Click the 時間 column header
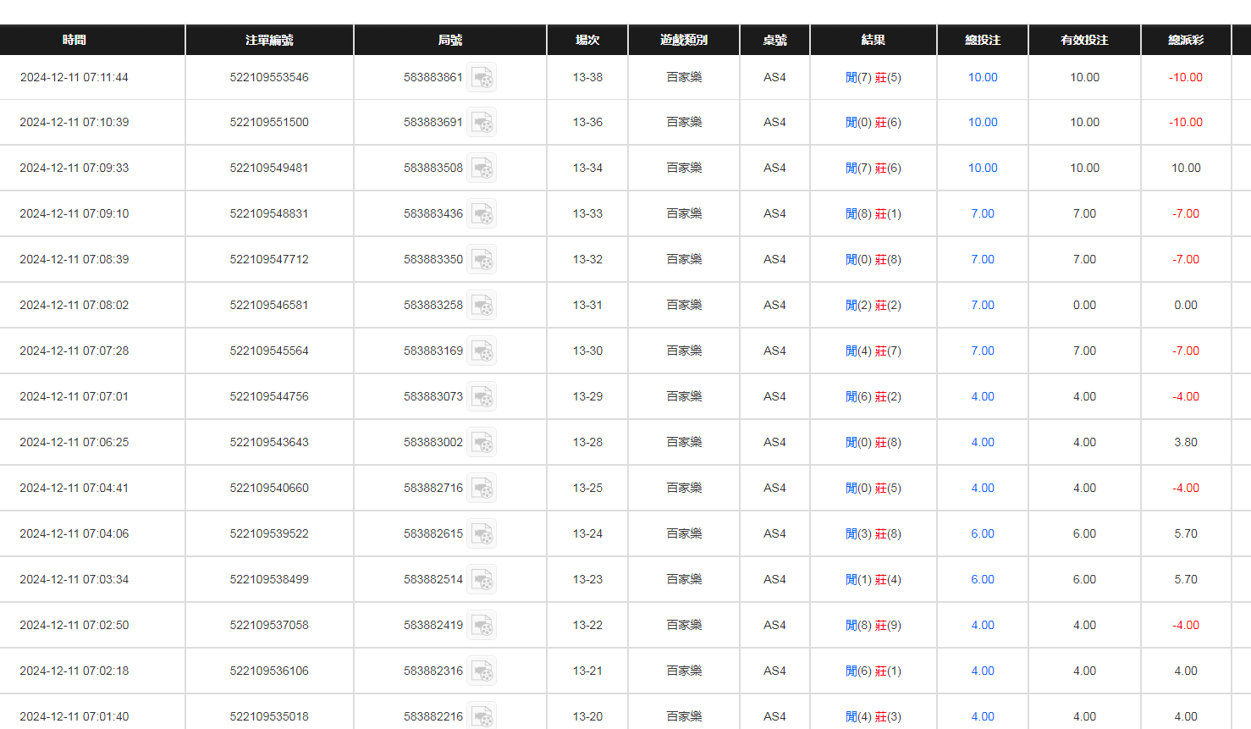Image resolution: width=1251 pixels, height=729 pixels. click(x=74, y=40)
